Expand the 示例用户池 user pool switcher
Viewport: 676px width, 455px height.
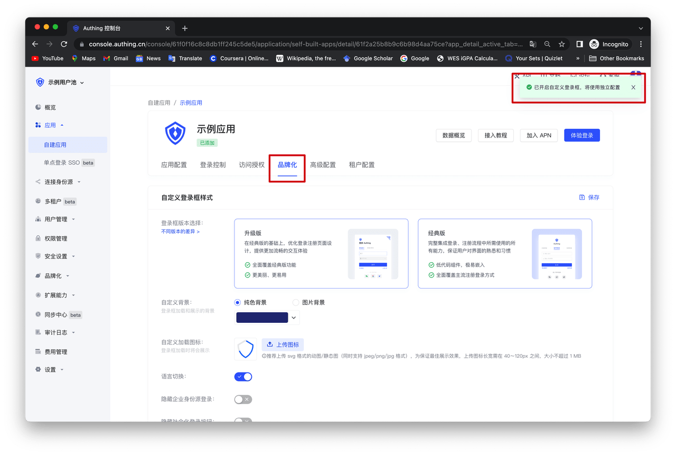(x=60, y=82)
